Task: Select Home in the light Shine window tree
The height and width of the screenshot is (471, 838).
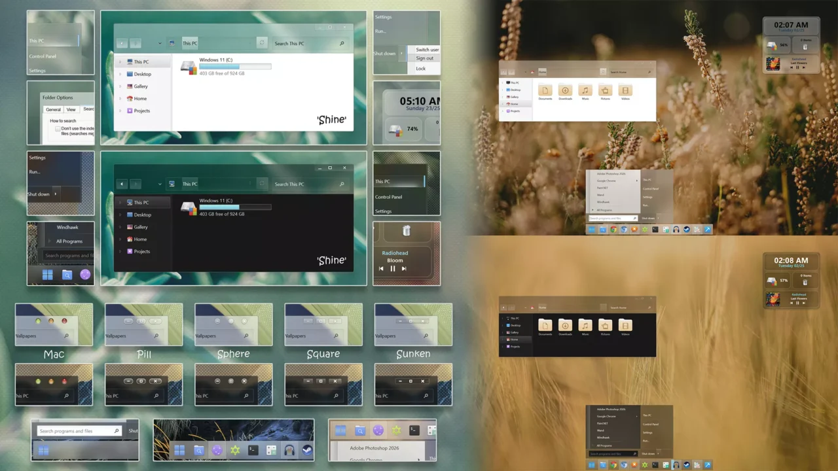Action: [140, 99]
